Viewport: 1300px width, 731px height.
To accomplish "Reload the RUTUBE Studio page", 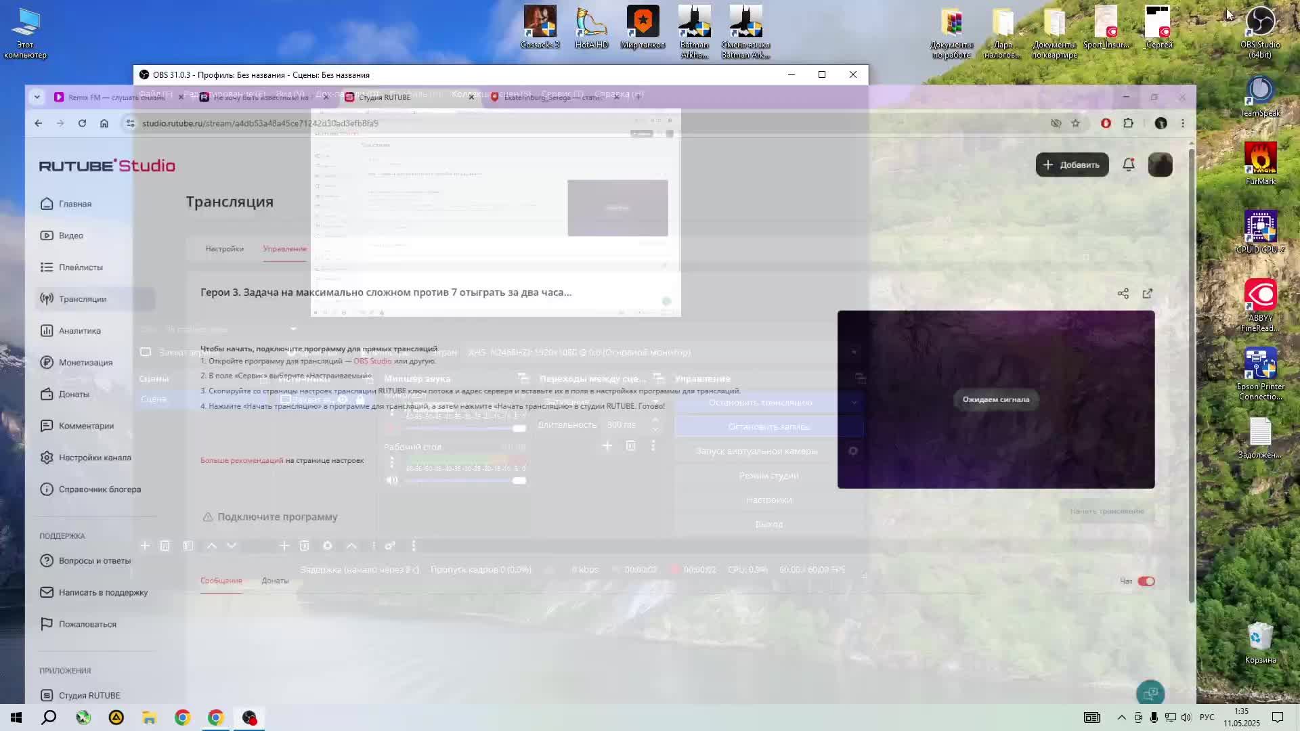I will (x=82, y=123).
